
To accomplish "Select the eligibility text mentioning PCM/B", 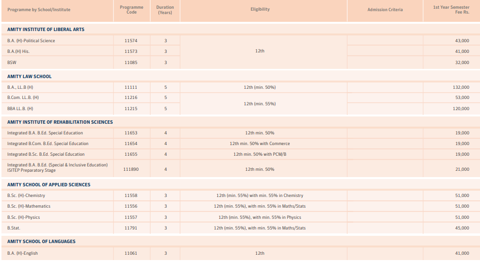I will tap(260, 154).
